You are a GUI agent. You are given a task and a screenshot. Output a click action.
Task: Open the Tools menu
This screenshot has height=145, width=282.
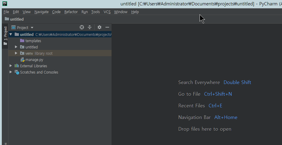pos(96,12)
